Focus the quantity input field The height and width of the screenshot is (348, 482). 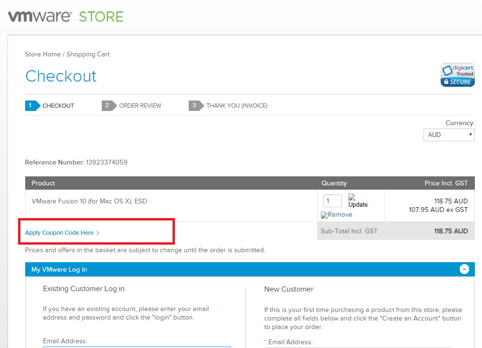pyautogui.click(x=332, y=201)
